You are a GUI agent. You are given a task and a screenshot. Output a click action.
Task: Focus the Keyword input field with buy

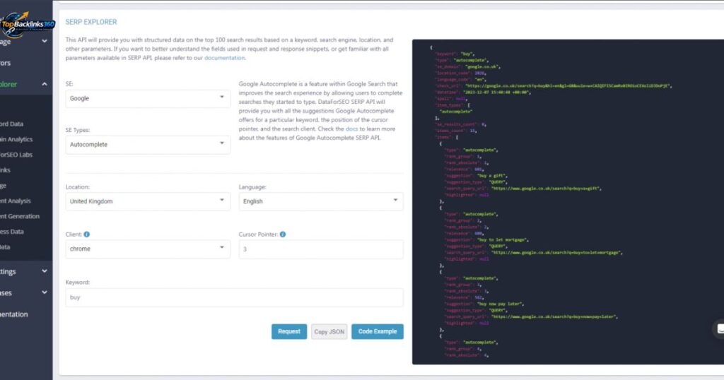coord(234,297)
